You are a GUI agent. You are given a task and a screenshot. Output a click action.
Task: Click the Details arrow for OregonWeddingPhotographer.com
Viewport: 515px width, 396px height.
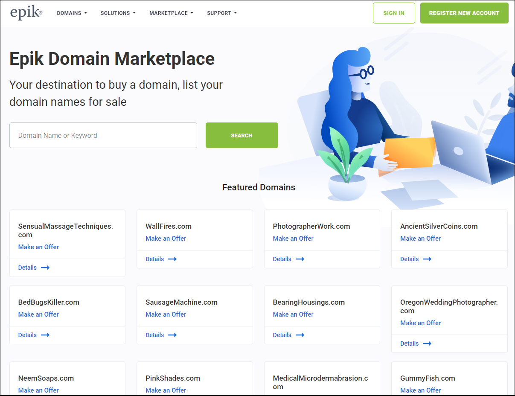tap(427, 344)
